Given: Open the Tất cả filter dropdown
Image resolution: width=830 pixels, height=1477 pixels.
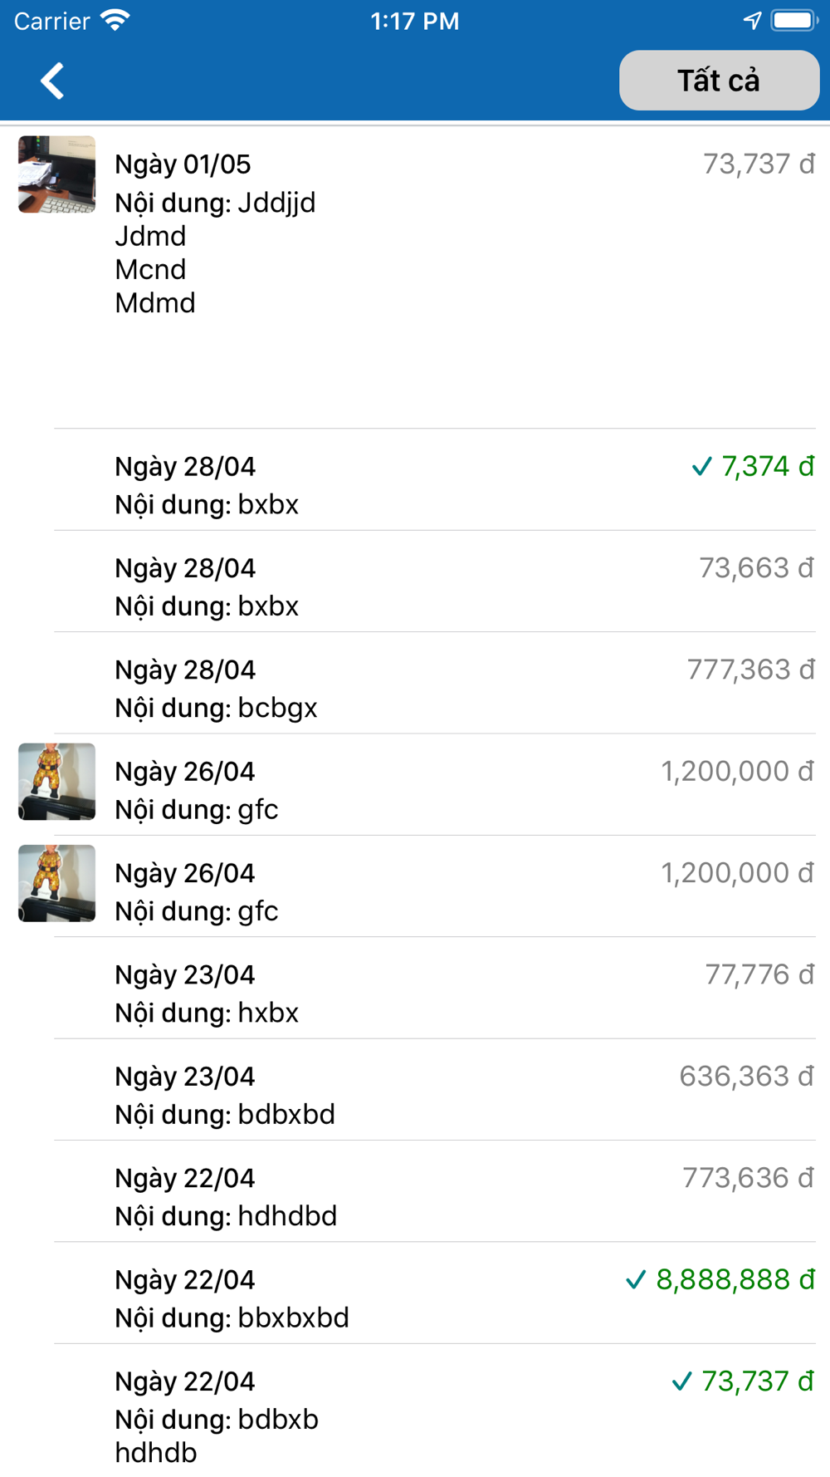Looking at the screenshot, I should pyautogui.click(x=719, y=81).
